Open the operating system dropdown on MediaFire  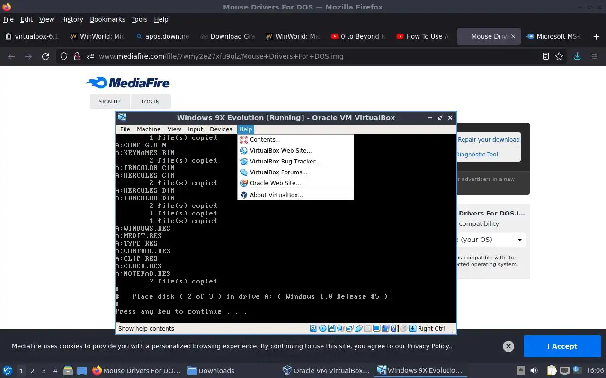(x=490, y=240)
